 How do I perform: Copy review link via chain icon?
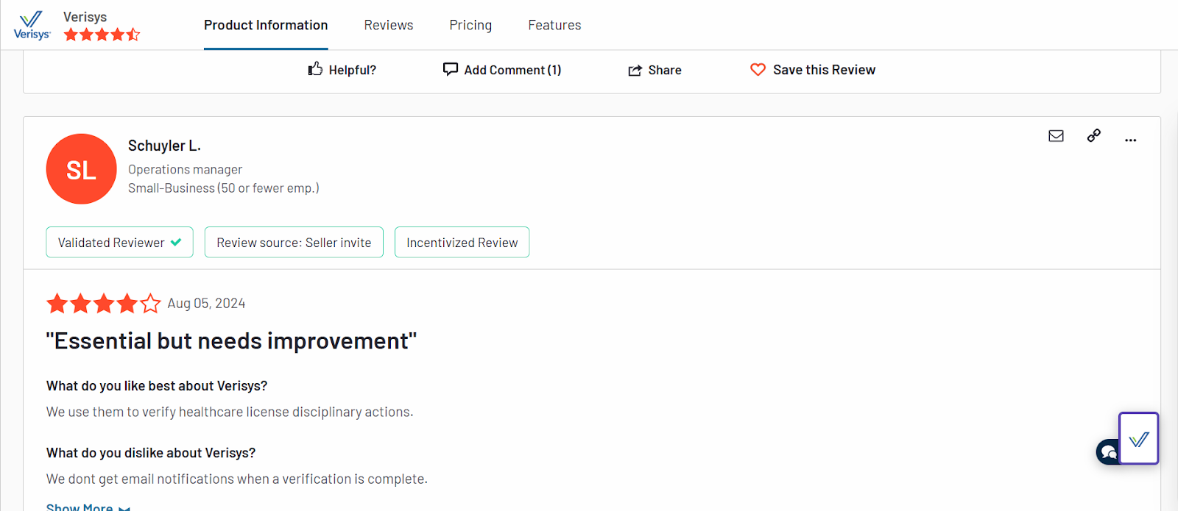[x=1094, y=135]
